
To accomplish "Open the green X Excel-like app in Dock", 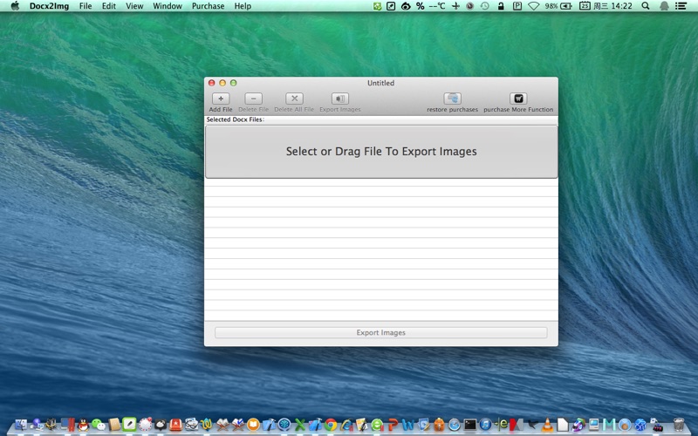I will tap(300, 425).
